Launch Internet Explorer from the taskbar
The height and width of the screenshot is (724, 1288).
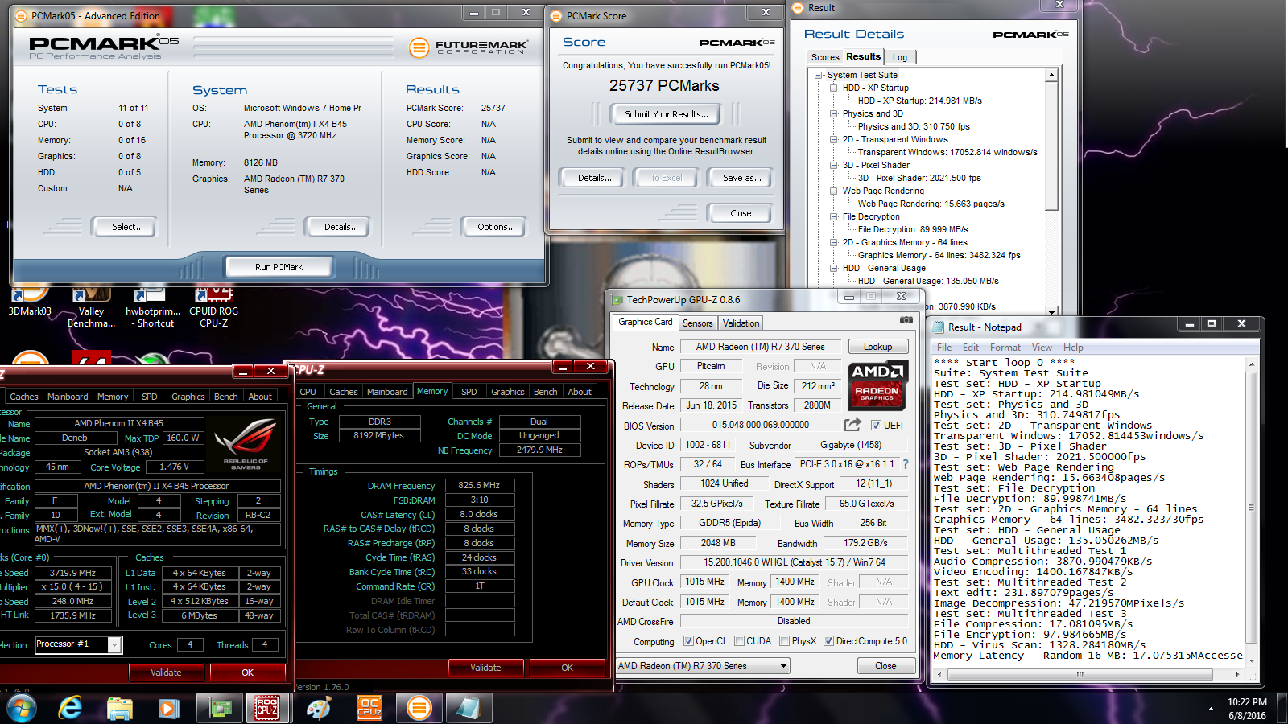tap(71, 708)
